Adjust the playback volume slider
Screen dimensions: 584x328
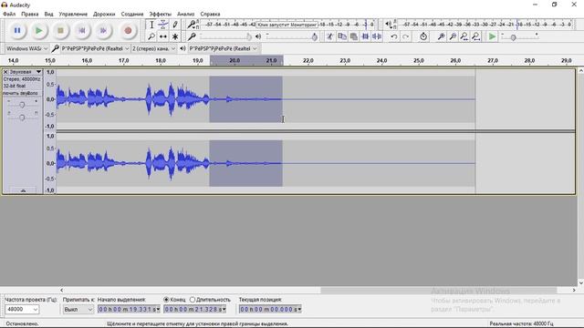(292, 36)
